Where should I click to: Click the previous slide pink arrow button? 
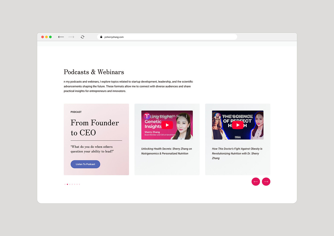(x=256, y=182)
